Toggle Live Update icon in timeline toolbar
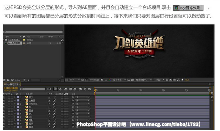Screen dimensions: 220x131 click(56, 89)
